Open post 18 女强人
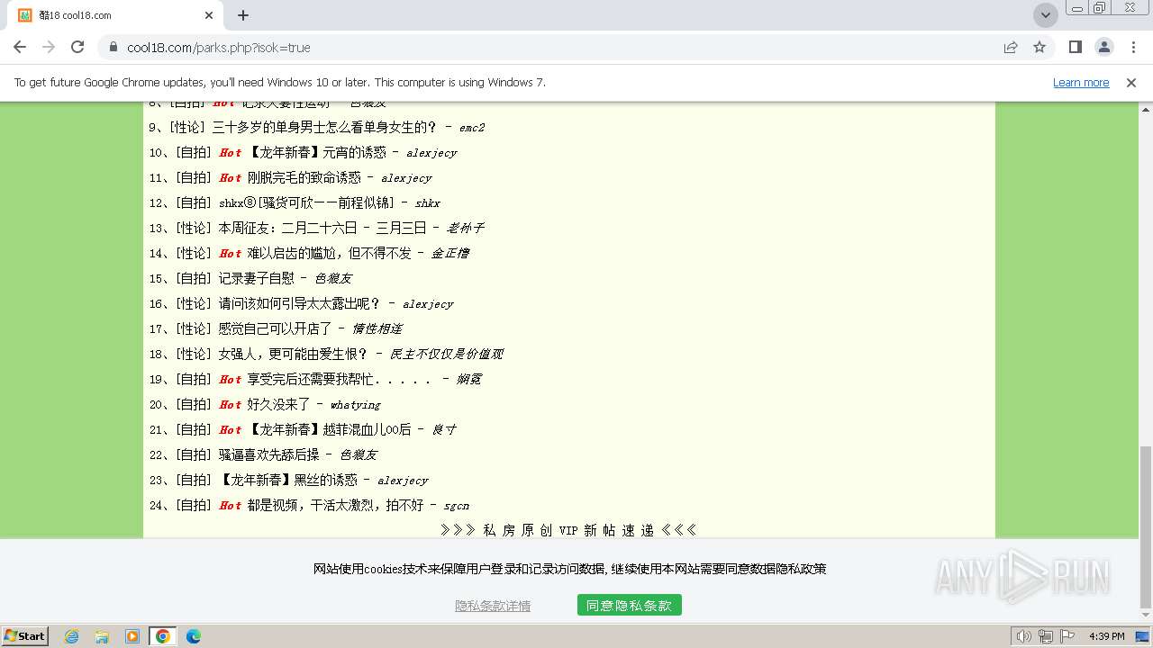Screen dimensions: 1153x648 (x=294, y=355)
